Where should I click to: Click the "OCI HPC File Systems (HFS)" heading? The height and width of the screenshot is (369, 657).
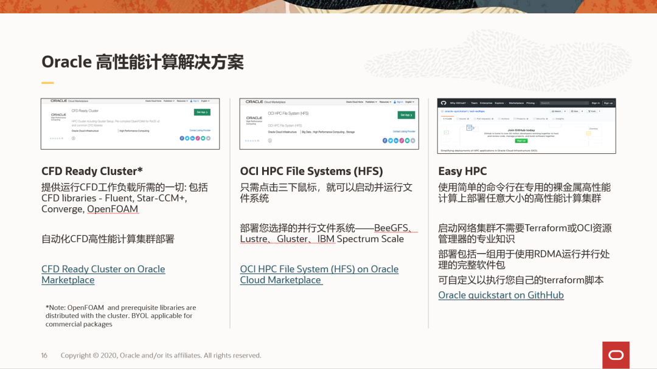point(311,171)
